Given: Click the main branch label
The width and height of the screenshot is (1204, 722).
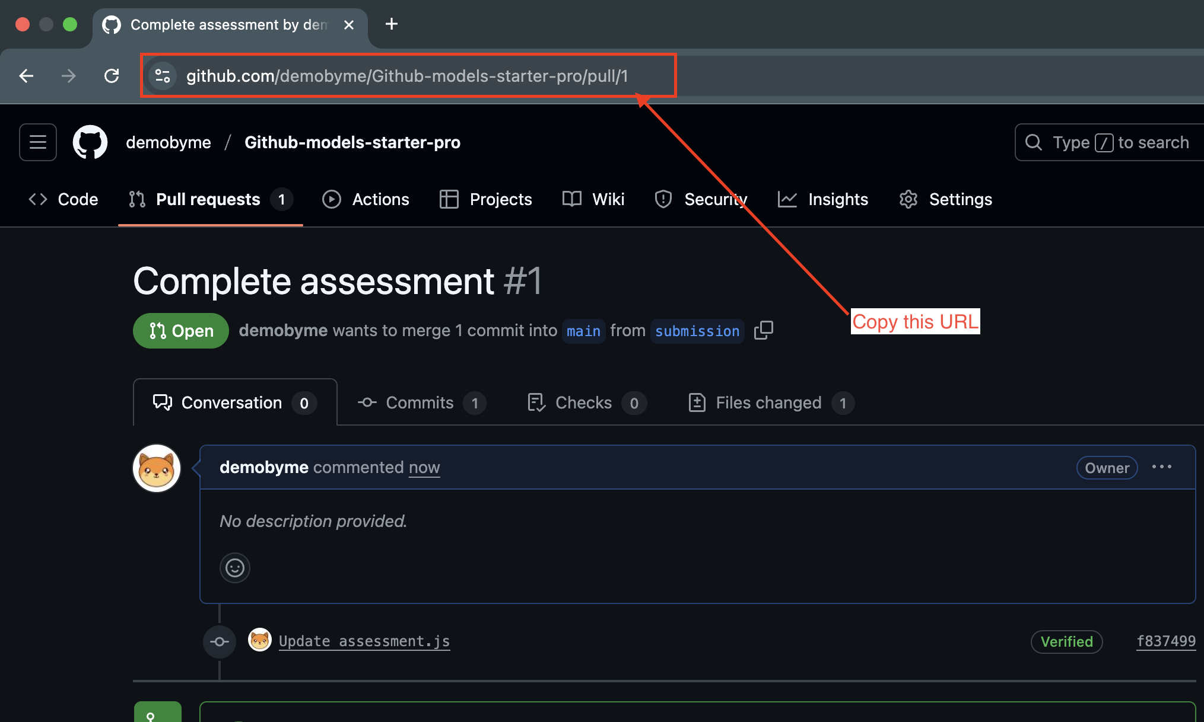Looking at the screenshot, I should pyautogui.click(x=583, y=331).
